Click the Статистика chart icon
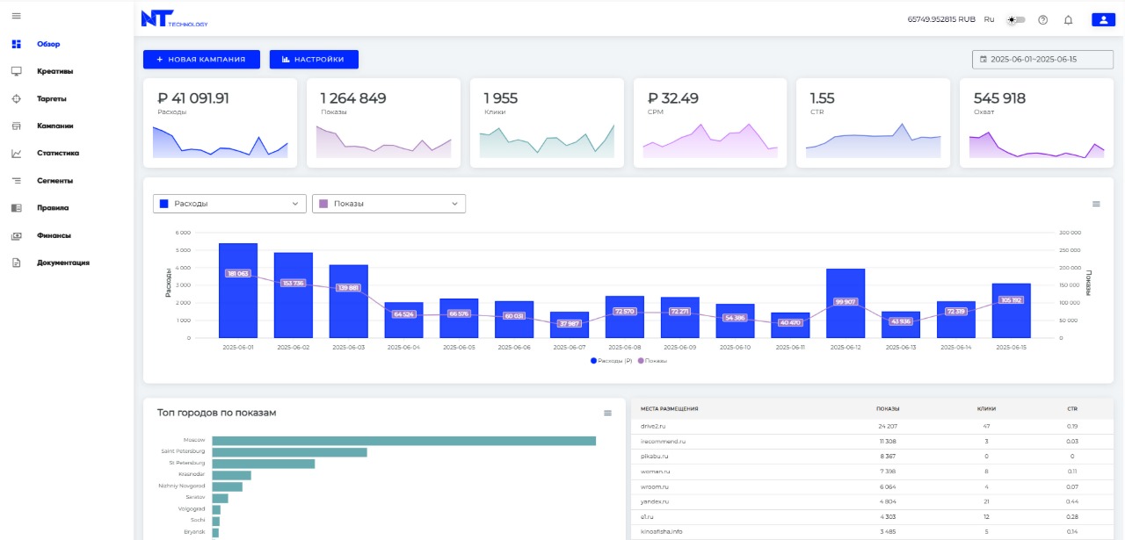1125x540 pixels. pyautogui.click(x=16, y=154)
